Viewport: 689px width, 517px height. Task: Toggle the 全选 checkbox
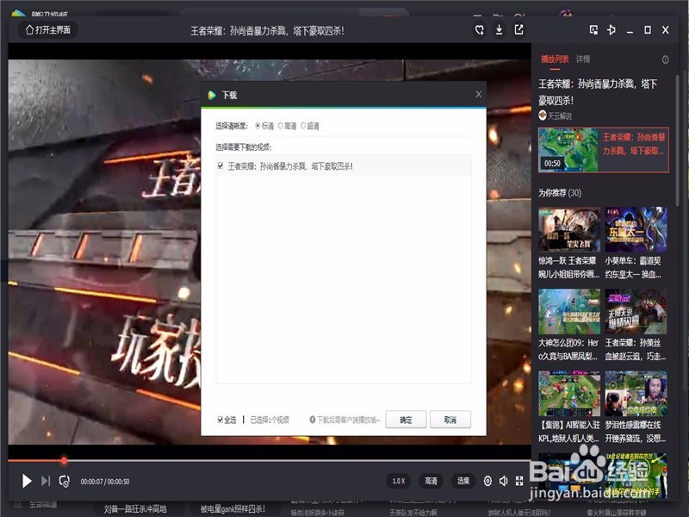pyautogui.click(x=220, y=420)
